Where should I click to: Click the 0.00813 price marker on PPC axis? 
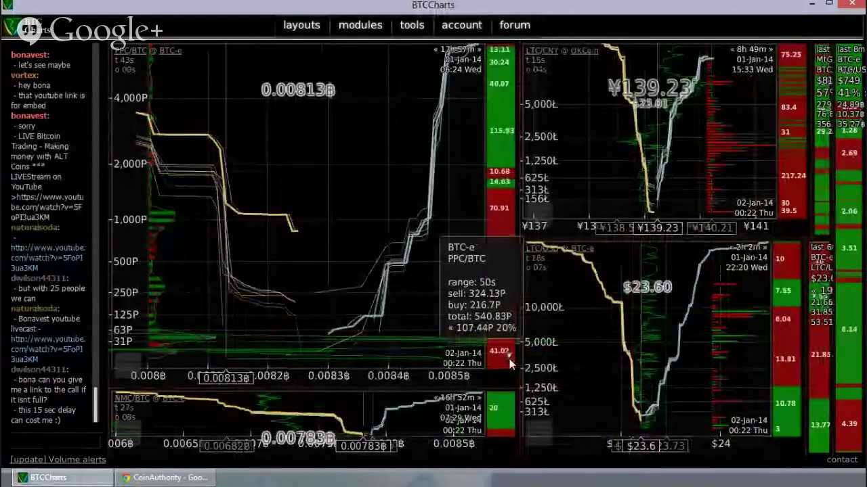coord(228,377)
